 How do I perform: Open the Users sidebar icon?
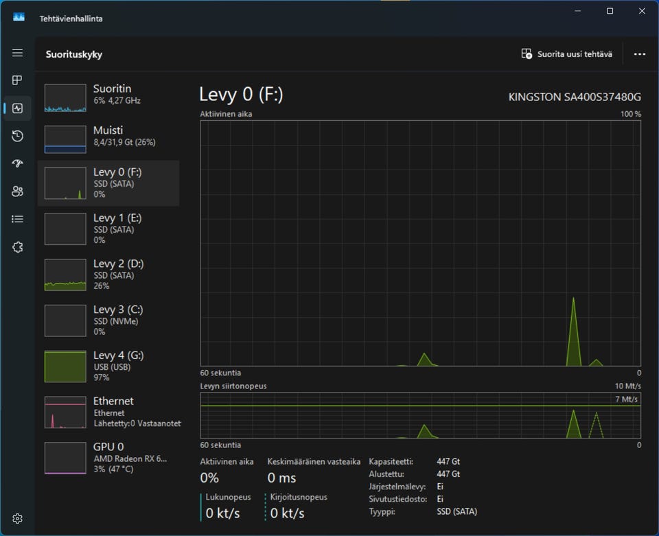tap(18, 191)
